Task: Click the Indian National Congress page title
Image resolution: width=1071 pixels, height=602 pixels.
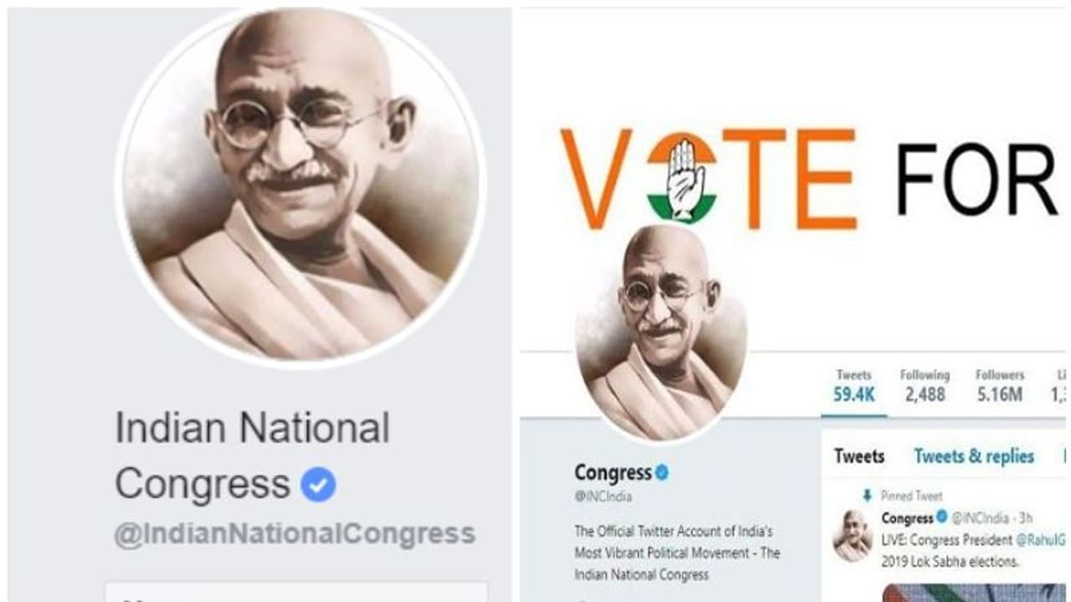Action: [x=253, y=456]
